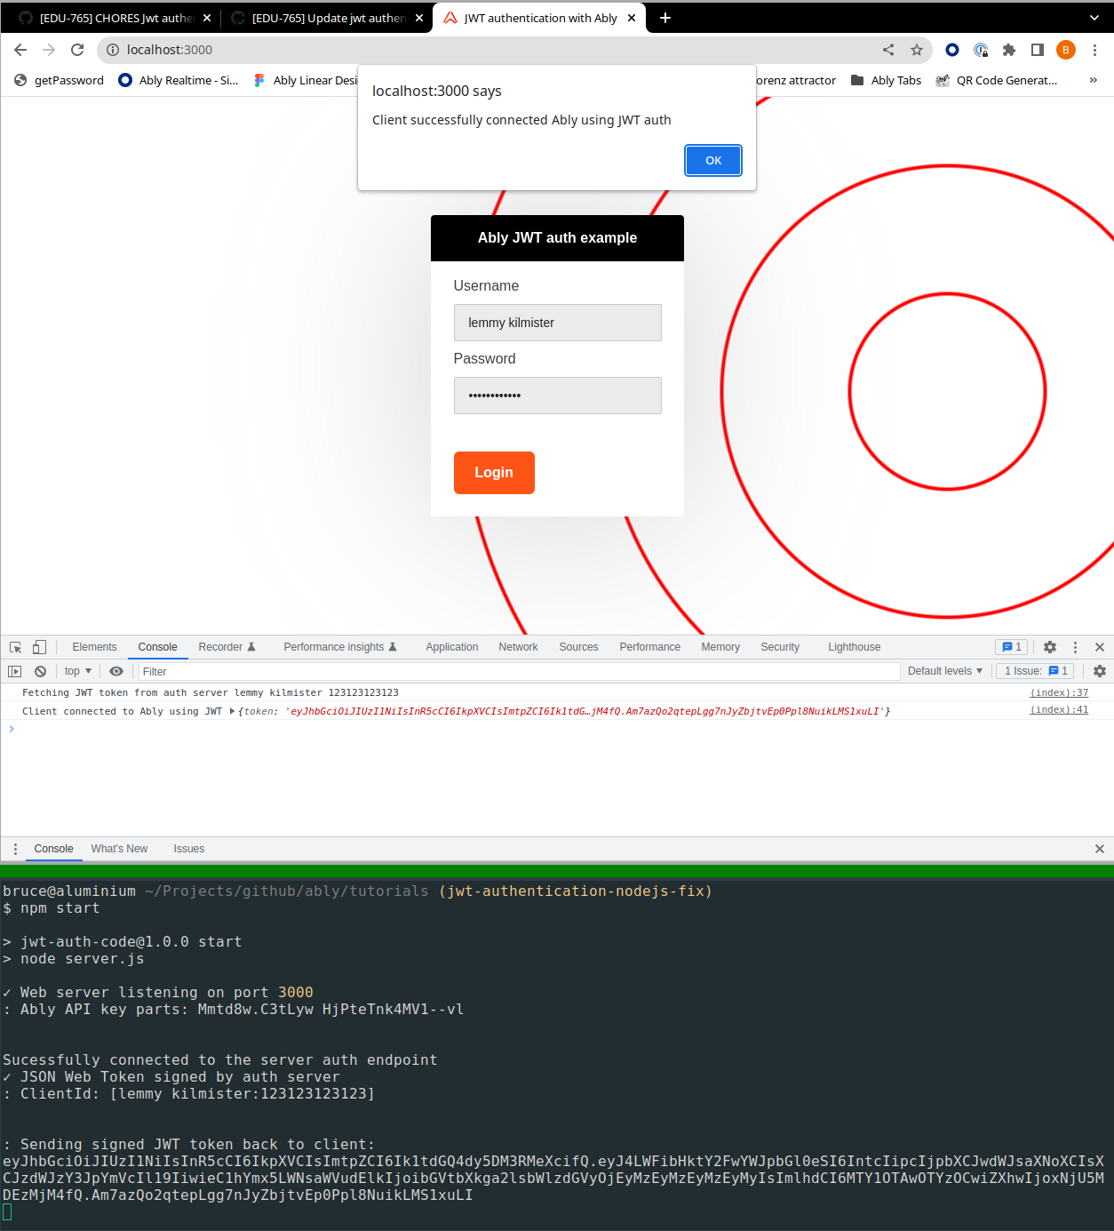Click the Username field with lemmy kilmister
Image resolution: width=1114 pixels, height=1231 pixels.
[x=558, y=323]
